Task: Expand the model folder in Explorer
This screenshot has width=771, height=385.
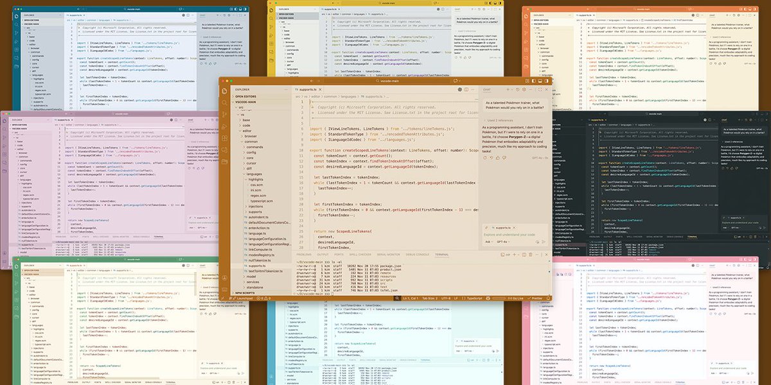Action: [249, 277]
